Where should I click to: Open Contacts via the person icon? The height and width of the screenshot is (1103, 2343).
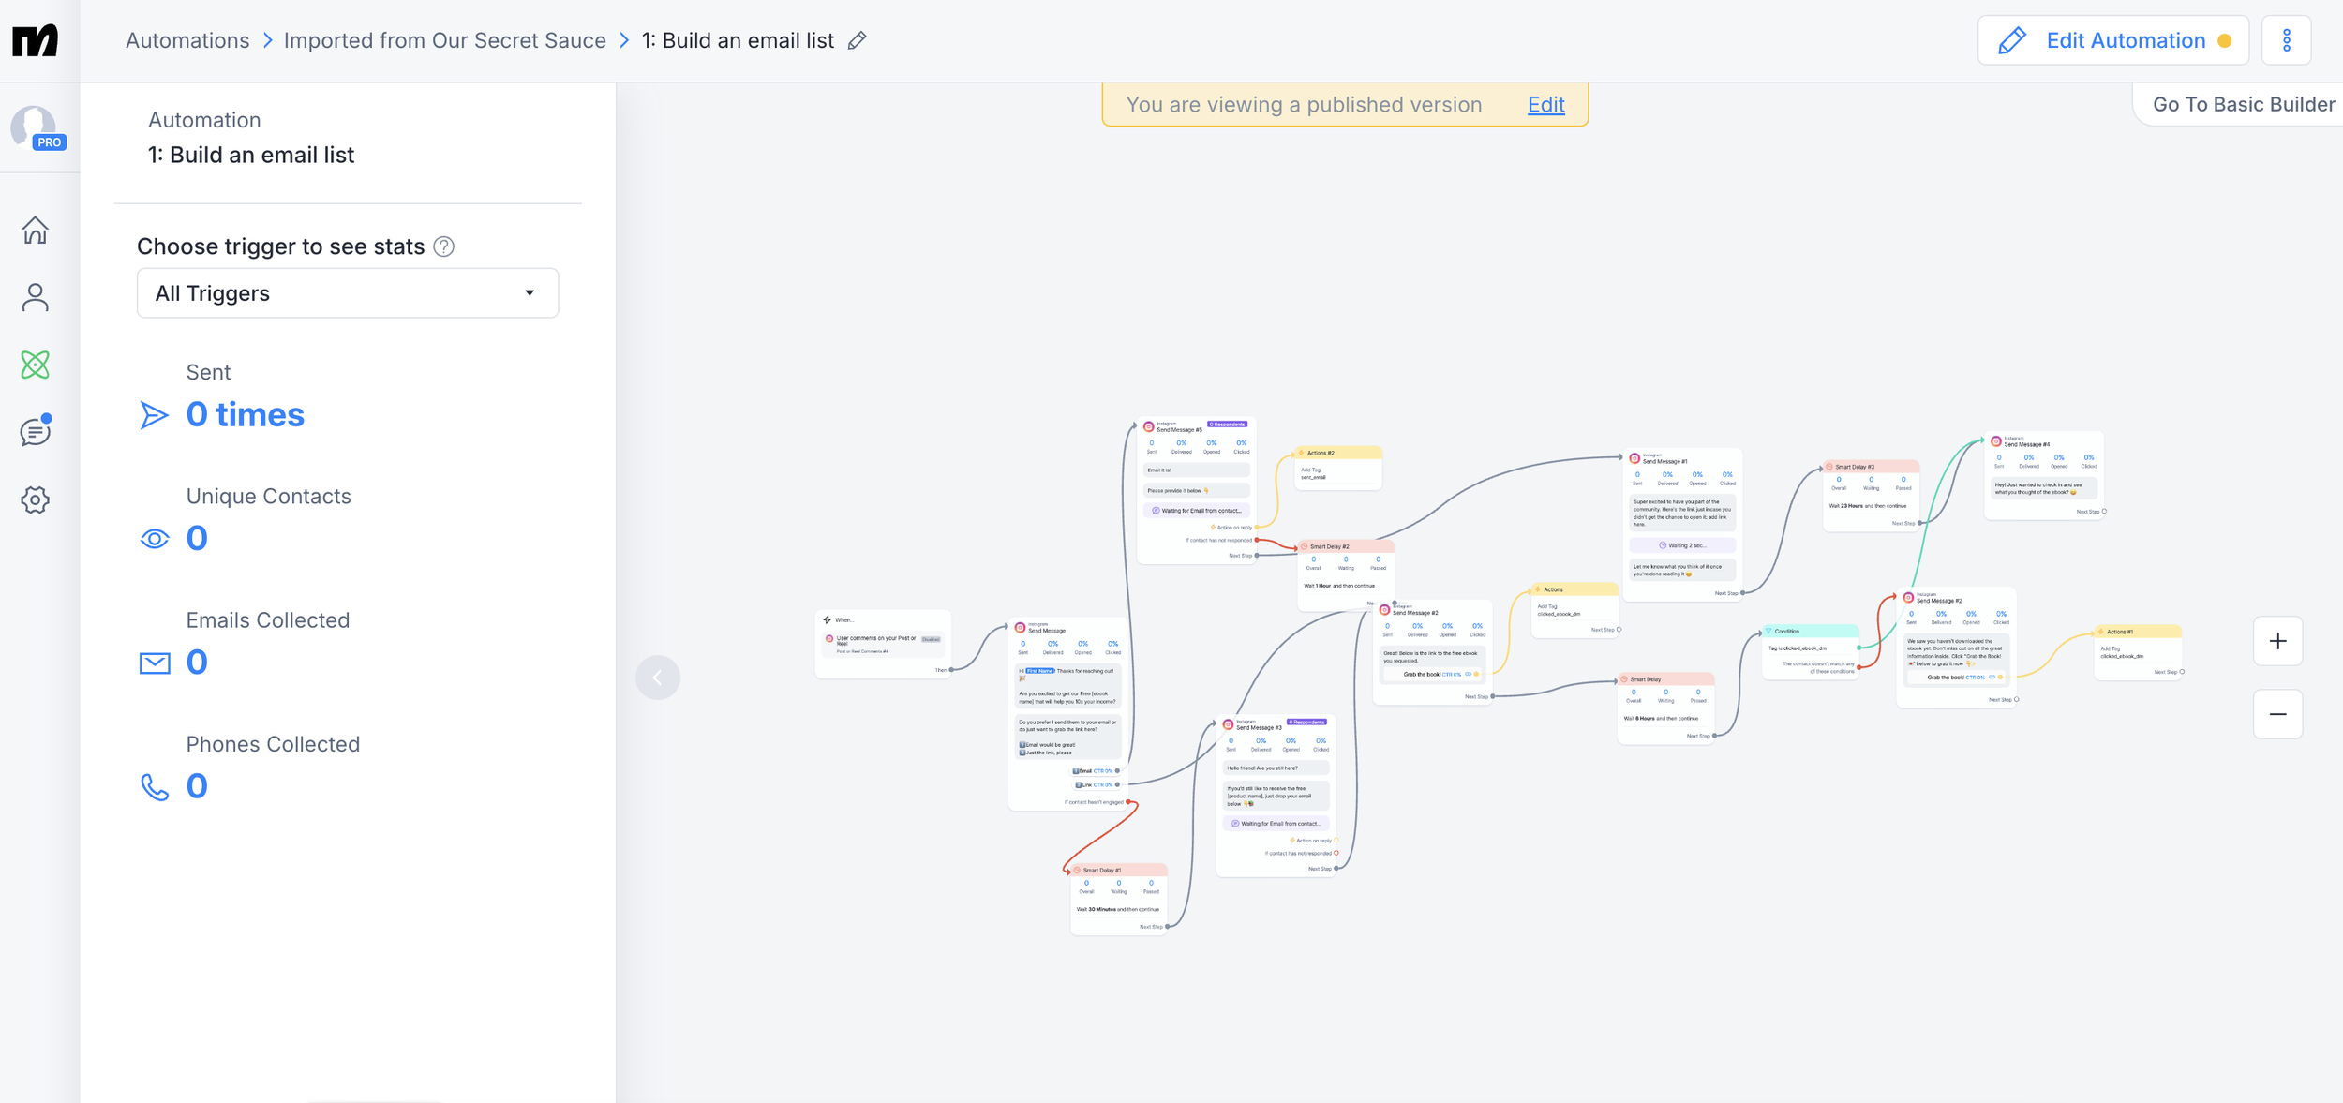(x=35, y=297)
